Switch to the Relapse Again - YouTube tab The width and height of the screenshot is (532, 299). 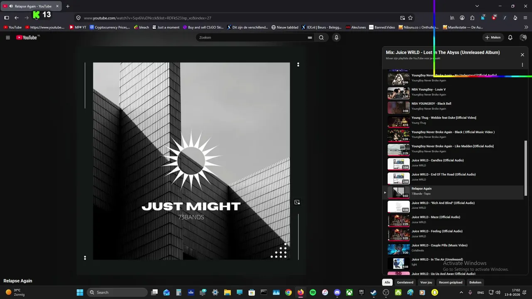pos(32,6)
